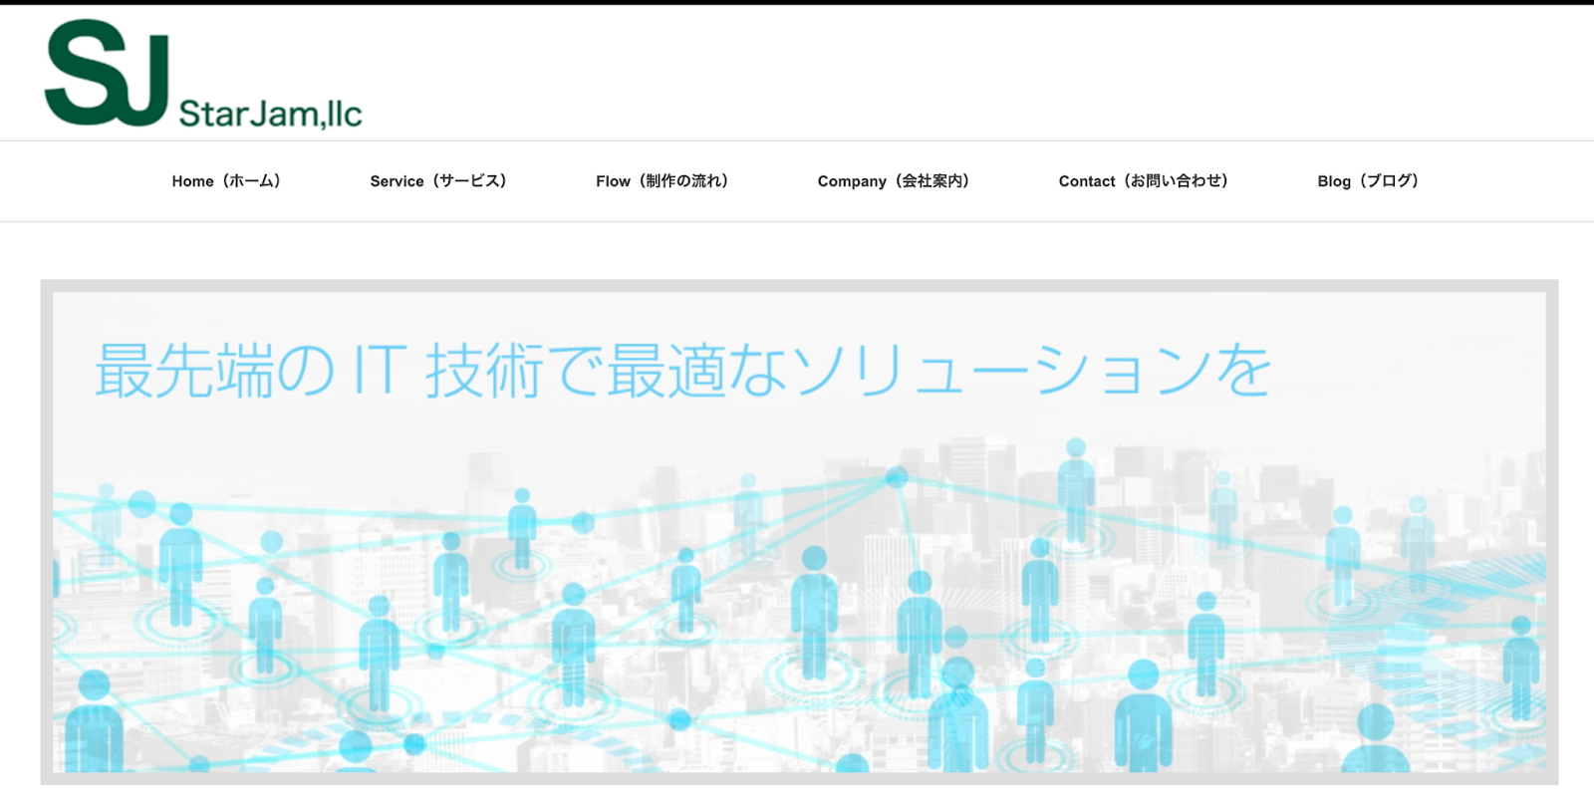Click the black strip at page top
This screenshot has width=1594, height=809.
[x=797, y=2]
